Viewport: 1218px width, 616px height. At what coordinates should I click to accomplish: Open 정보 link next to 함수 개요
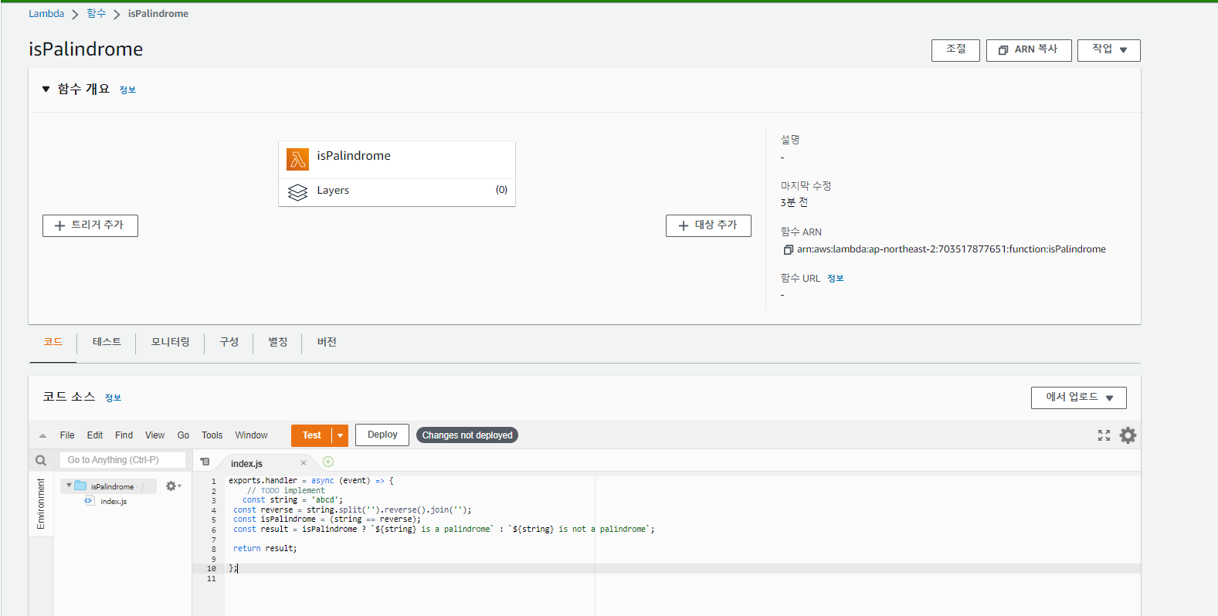[127, 90]
